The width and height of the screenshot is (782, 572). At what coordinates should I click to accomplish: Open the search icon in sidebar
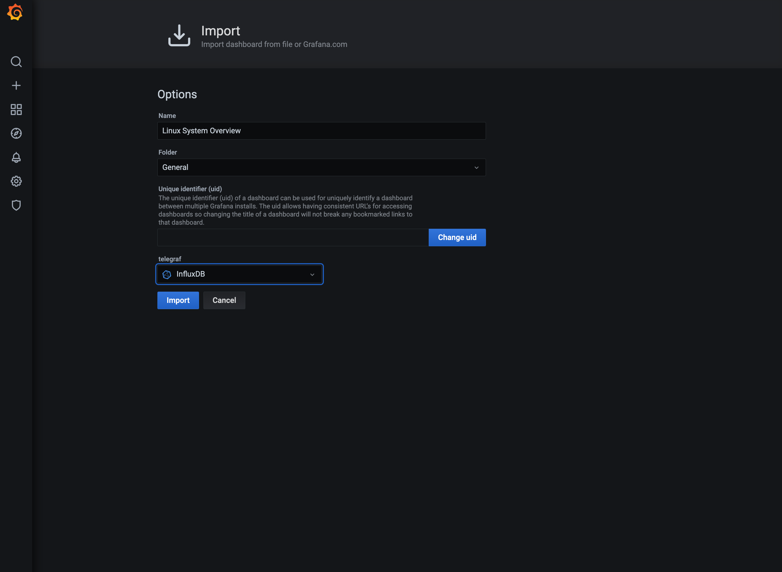click(16, 62)
